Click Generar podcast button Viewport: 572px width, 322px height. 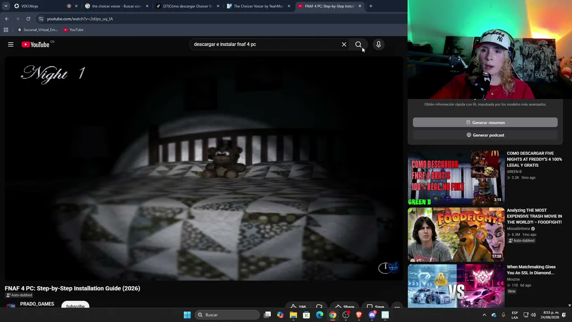[485, 135]
